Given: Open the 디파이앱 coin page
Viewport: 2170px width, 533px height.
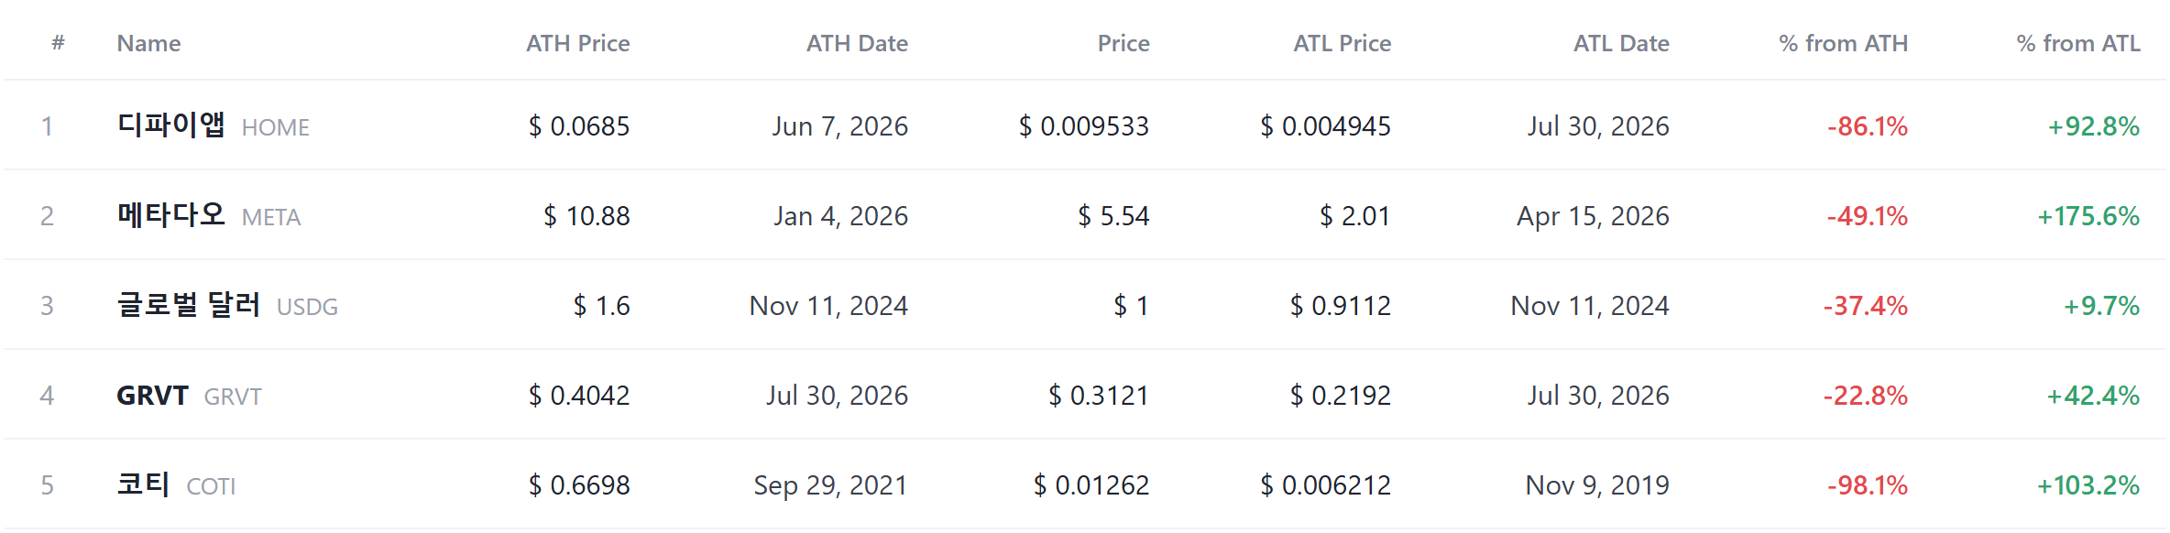Looking at the screenshot, I should (170, 125).
